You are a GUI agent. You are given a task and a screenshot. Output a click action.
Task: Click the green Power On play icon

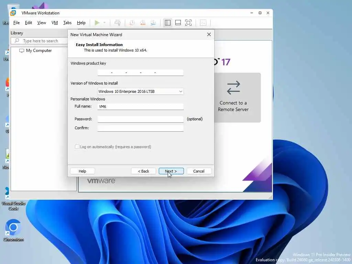click(97, 23)
